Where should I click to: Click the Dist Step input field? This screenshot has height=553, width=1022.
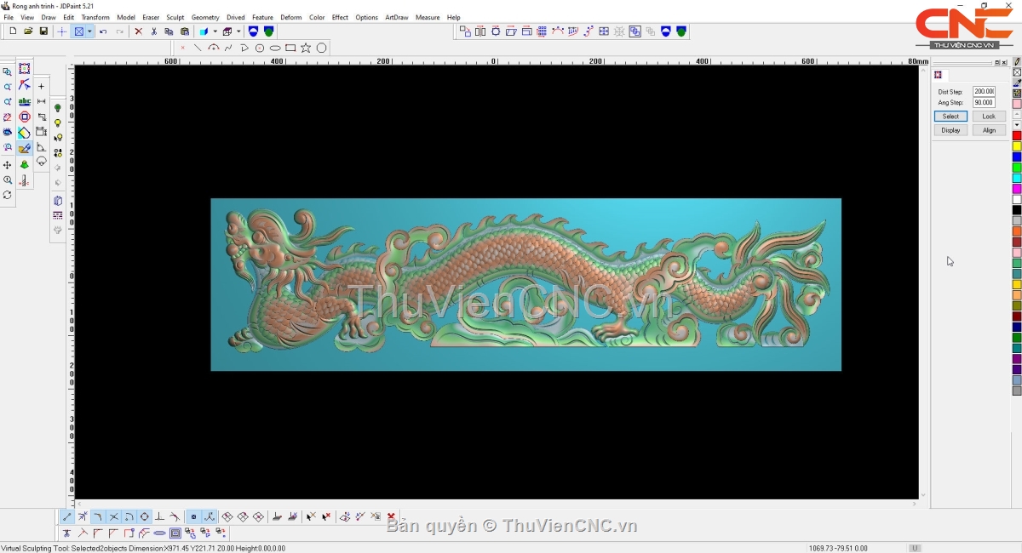(984, 91)
